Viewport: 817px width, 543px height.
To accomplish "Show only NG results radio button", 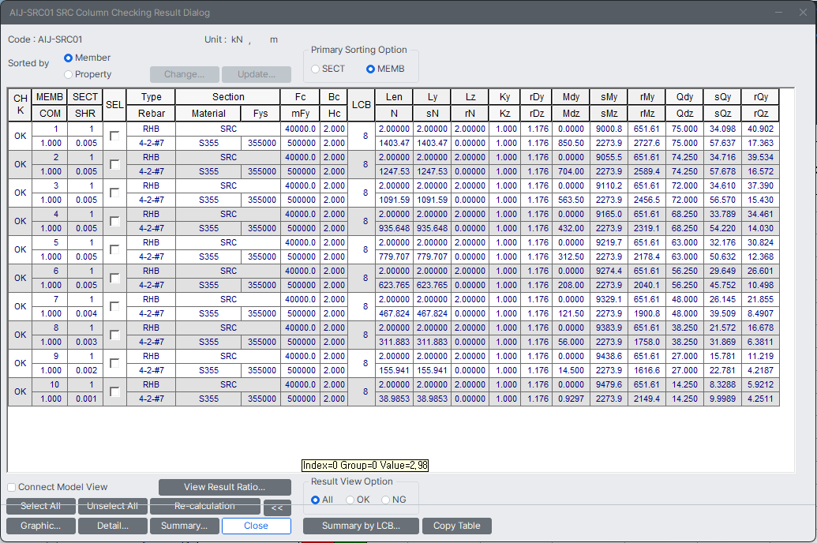I will [x=386, y=500].
